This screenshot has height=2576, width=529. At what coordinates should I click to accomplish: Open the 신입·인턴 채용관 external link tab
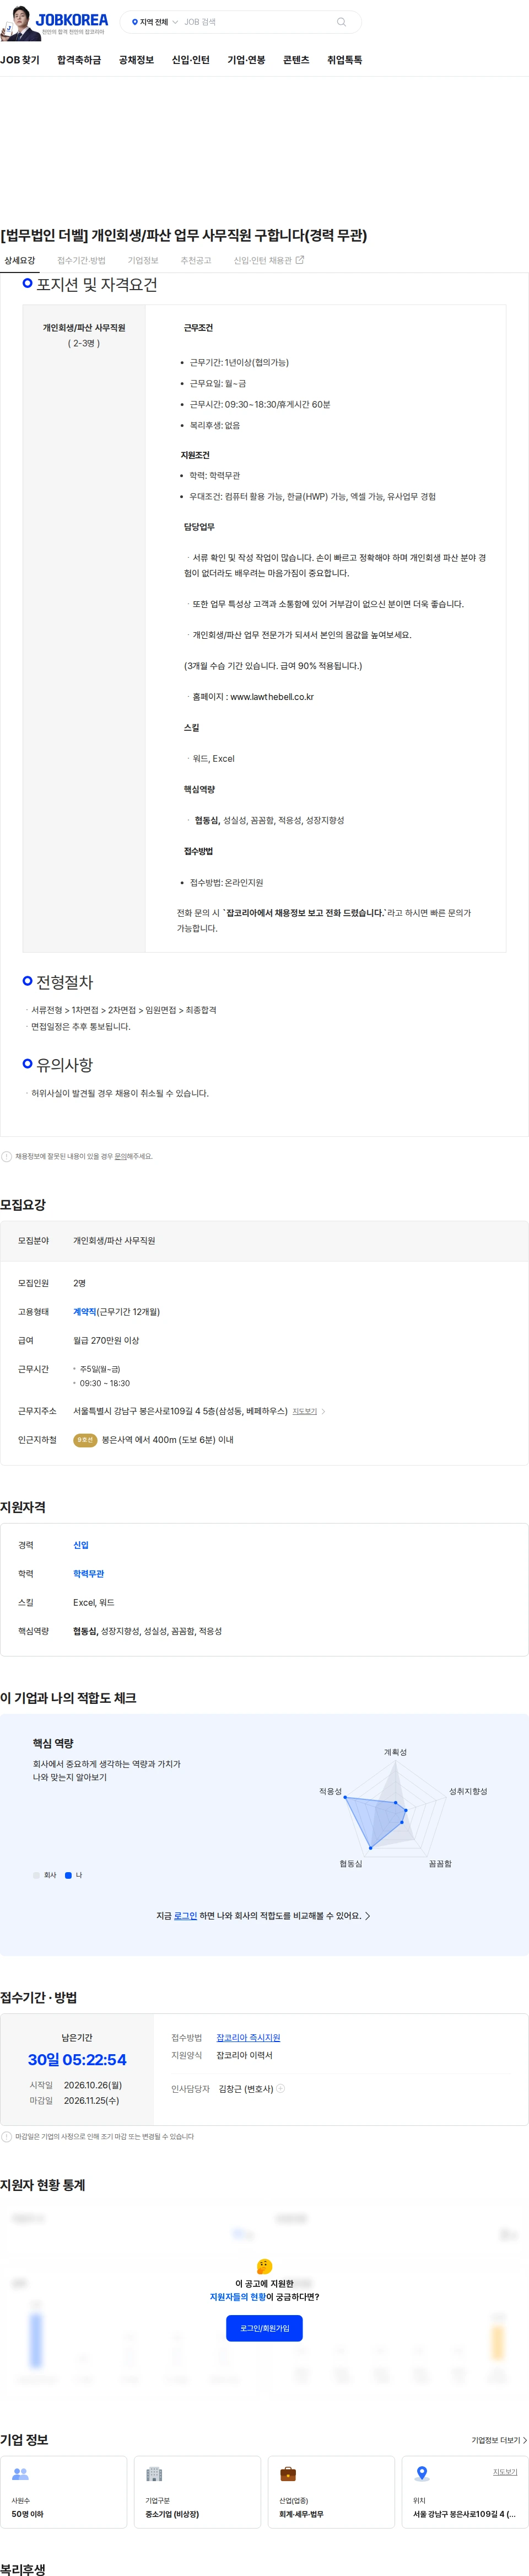coord(268,260)
